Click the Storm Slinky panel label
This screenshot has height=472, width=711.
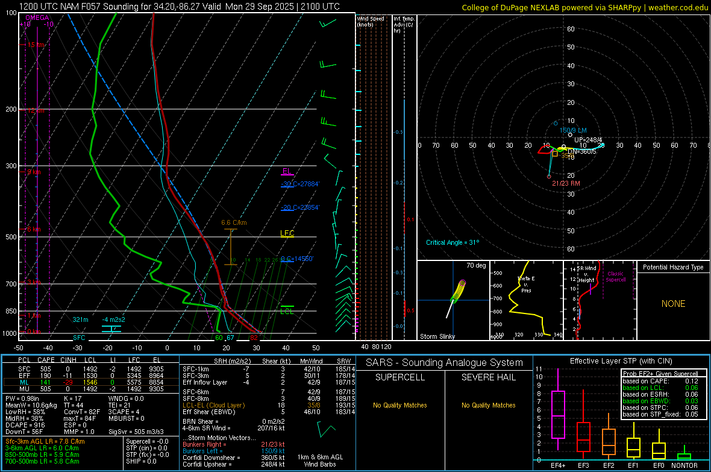437,336
